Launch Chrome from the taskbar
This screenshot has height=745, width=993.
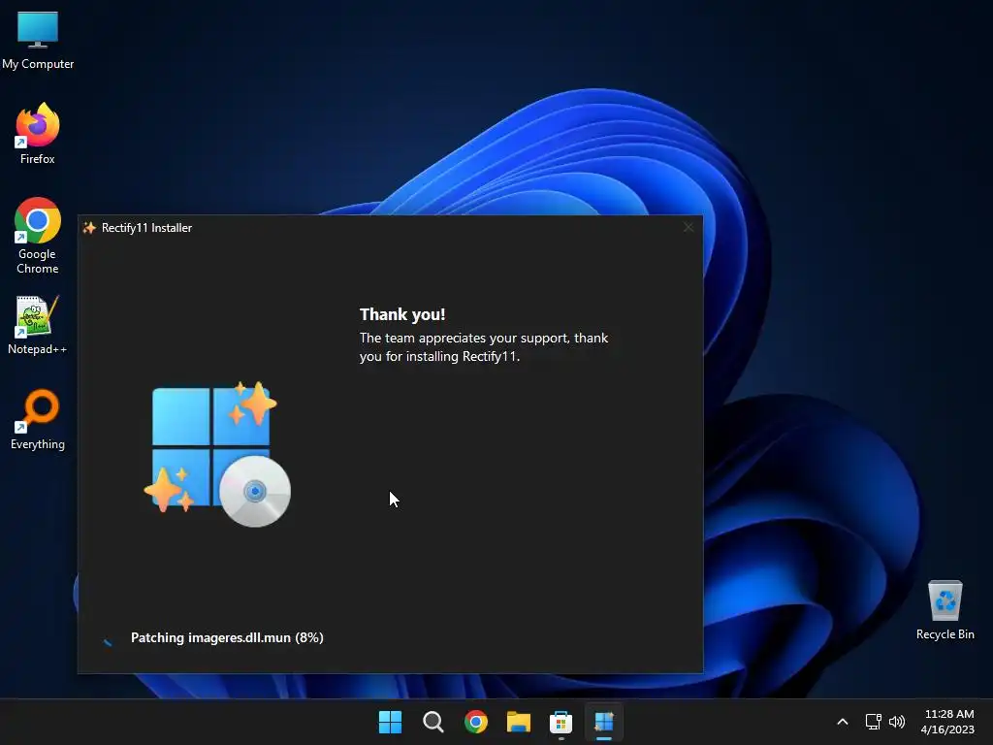point(475,722)
